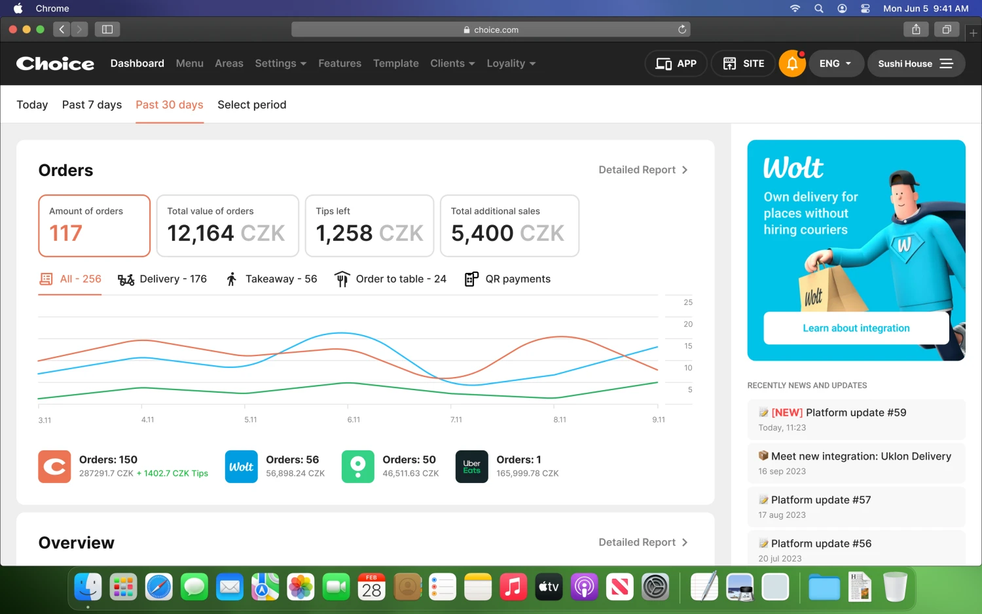Show Takeaway - 56 orders only

click(271, 280)
